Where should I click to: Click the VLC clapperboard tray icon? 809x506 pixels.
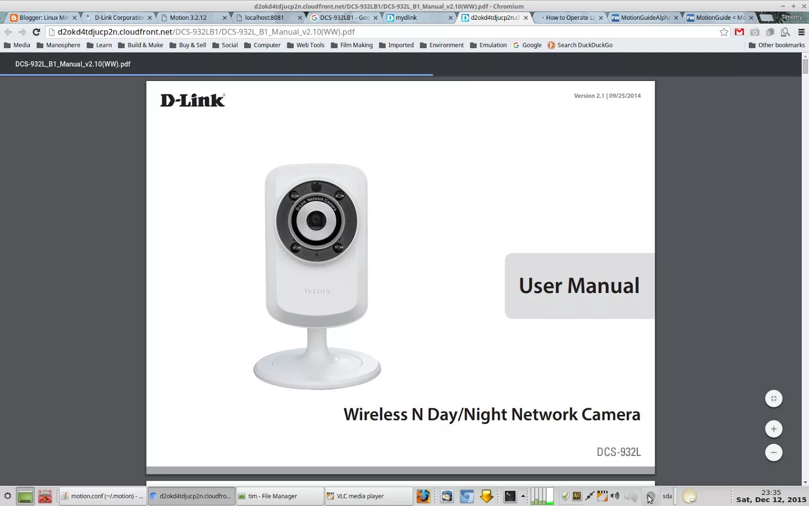tap(602, 496)
